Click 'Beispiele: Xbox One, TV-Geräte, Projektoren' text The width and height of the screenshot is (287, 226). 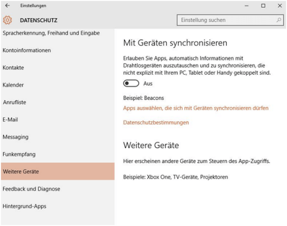point(175,177)
